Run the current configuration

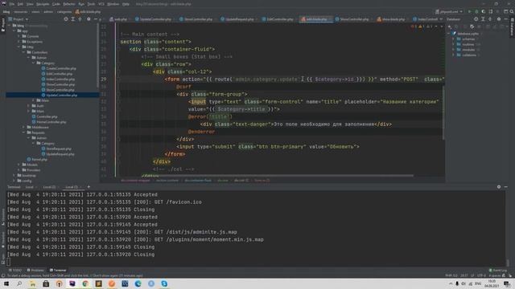(470, 11)
